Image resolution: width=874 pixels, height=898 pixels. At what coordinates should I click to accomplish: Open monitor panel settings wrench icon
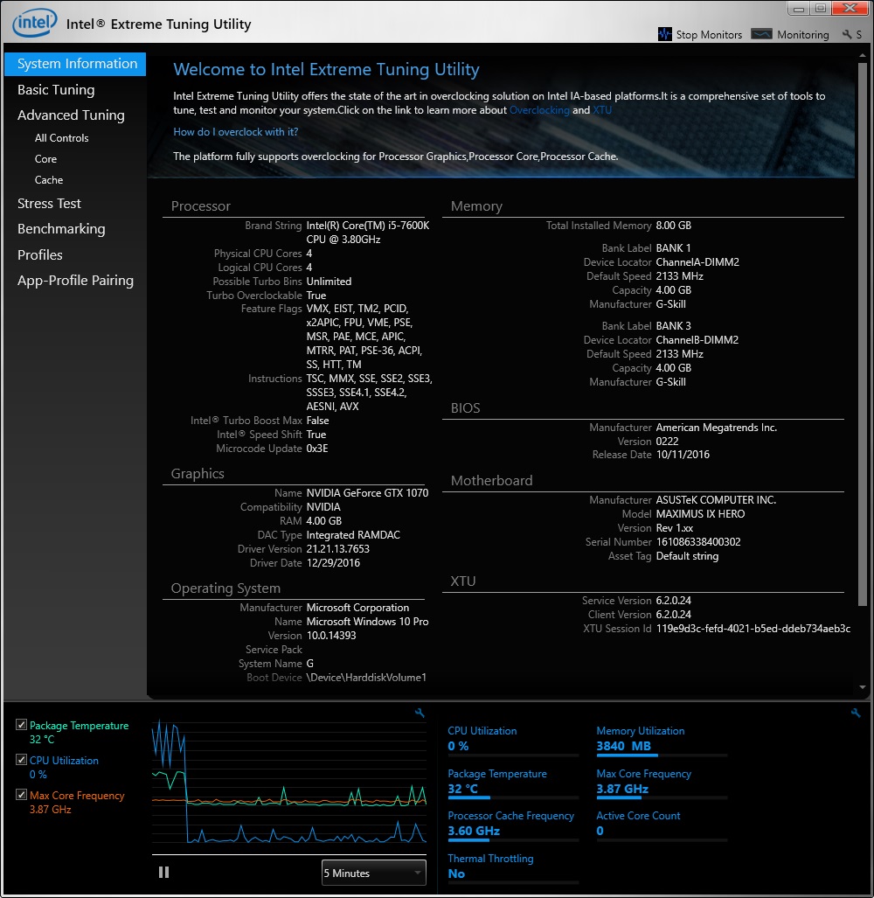pos(856,713)
